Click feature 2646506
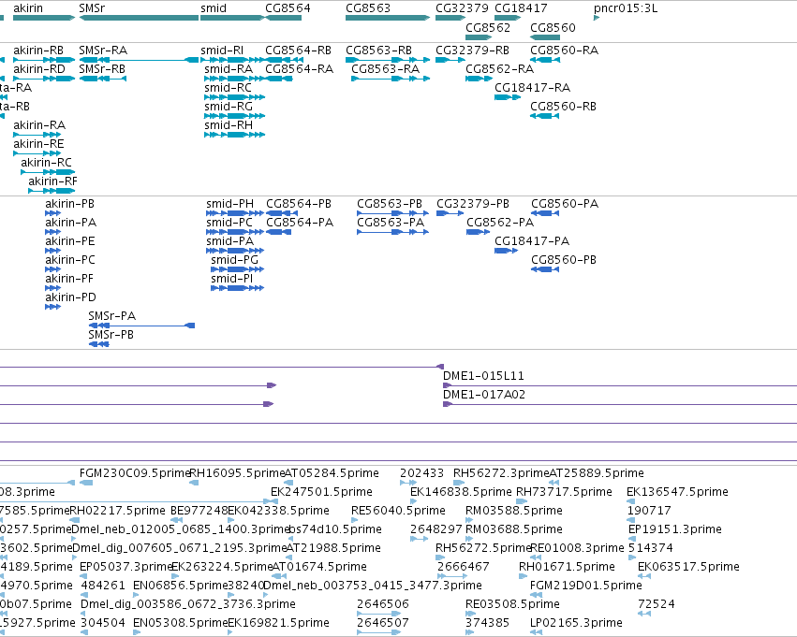 point(383,604)
